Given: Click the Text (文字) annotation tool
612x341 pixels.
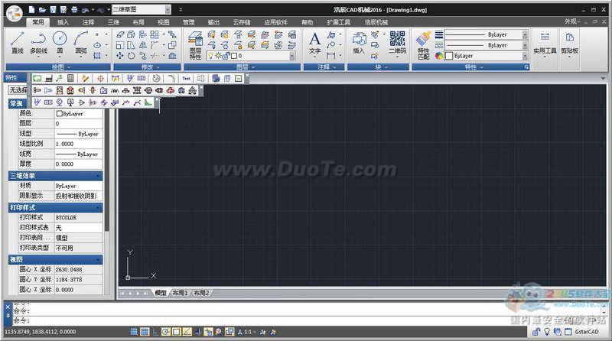Looking at the screenshot, I should coord(314,44).
